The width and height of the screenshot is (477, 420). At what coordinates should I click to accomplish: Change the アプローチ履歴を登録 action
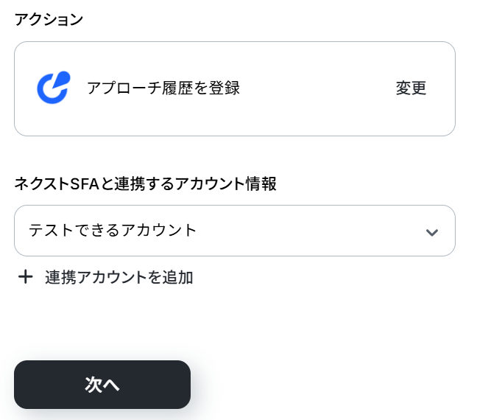[x=411, y=88]
